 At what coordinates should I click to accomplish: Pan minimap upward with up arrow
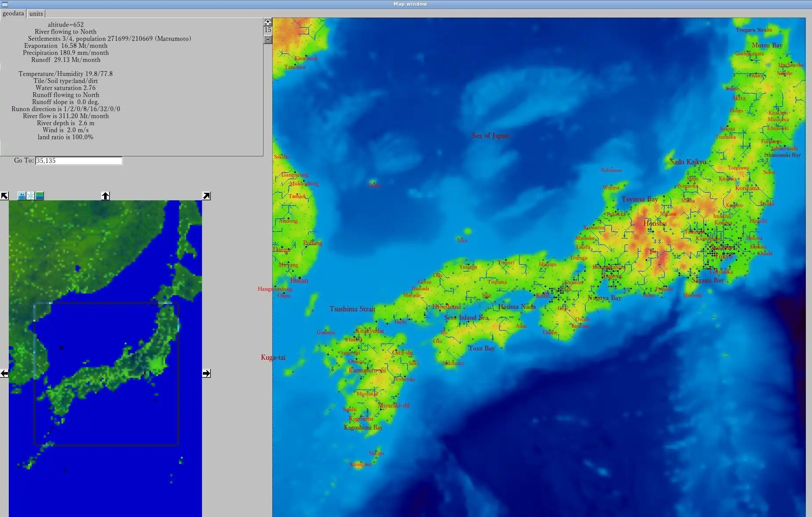[x=105, y=196]
